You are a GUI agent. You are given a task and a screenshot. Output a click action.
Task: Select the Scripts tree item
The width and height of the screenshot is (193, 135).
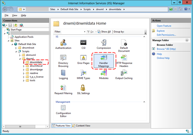tap(26, 51)
